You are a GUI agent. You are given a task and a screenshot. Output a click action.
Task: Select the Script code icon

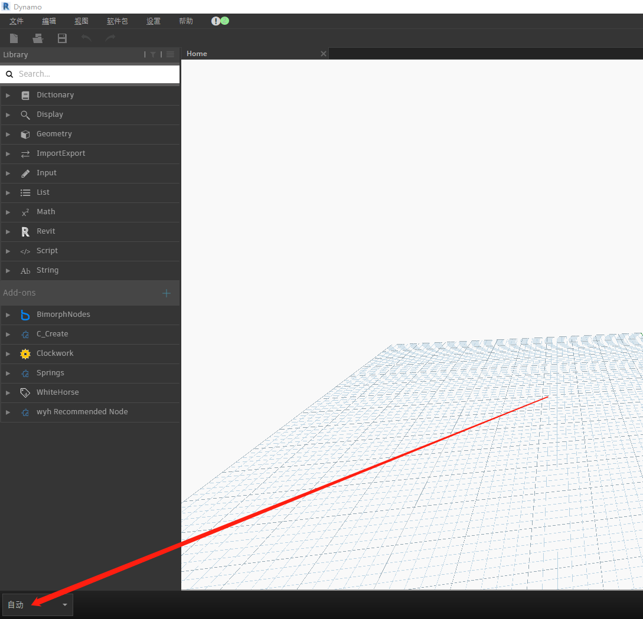tap(25, 251)
